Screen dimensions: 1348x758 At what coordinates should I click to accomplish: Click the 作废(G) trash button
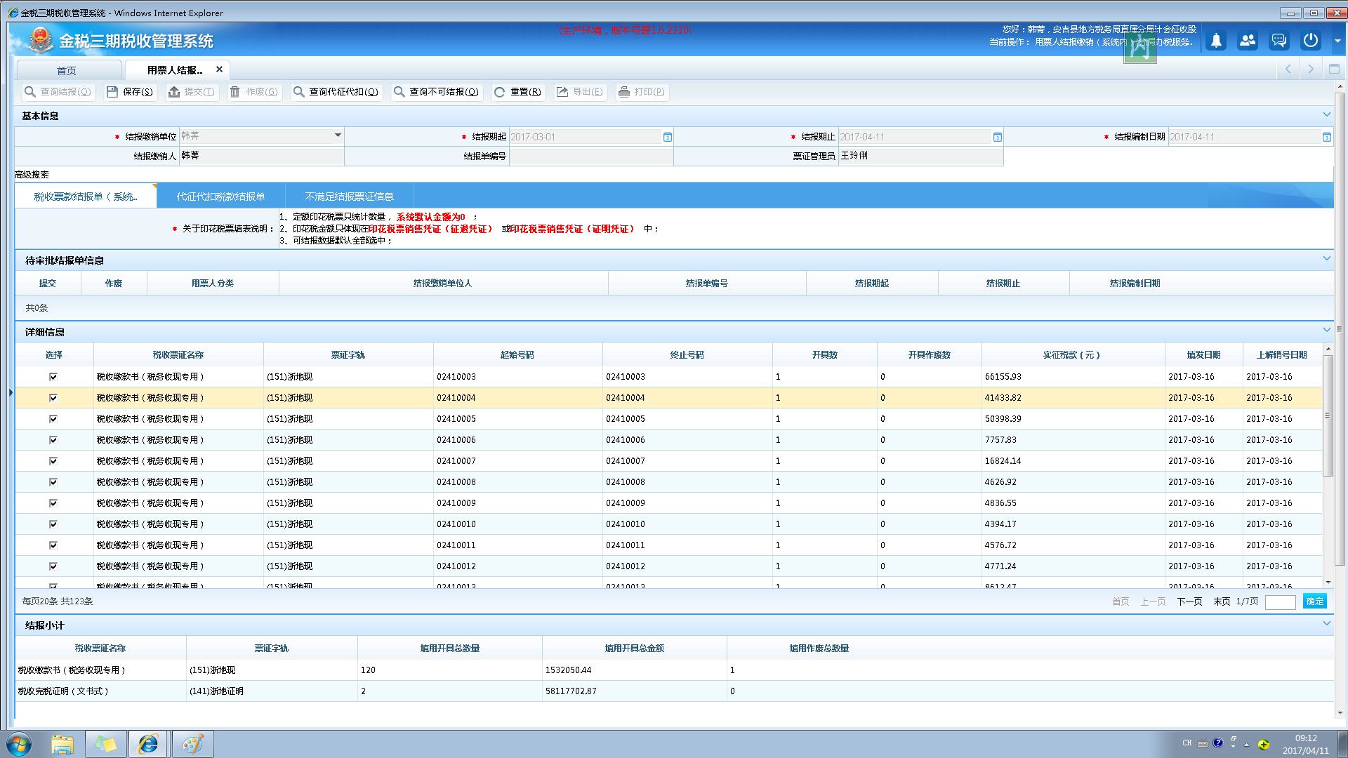(254, 92)
